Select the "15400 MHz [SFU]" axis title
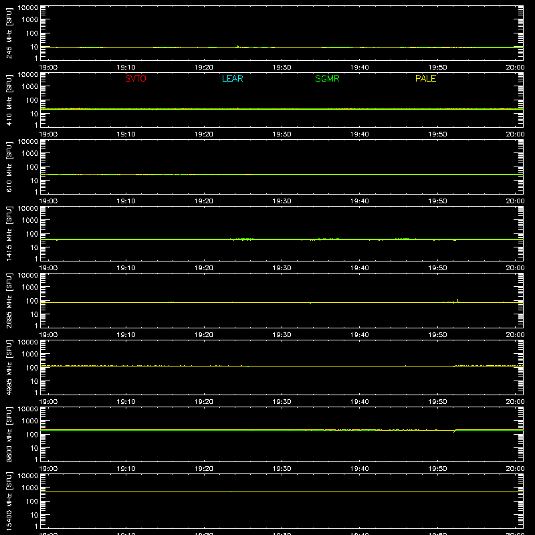 tap(9, 501)
